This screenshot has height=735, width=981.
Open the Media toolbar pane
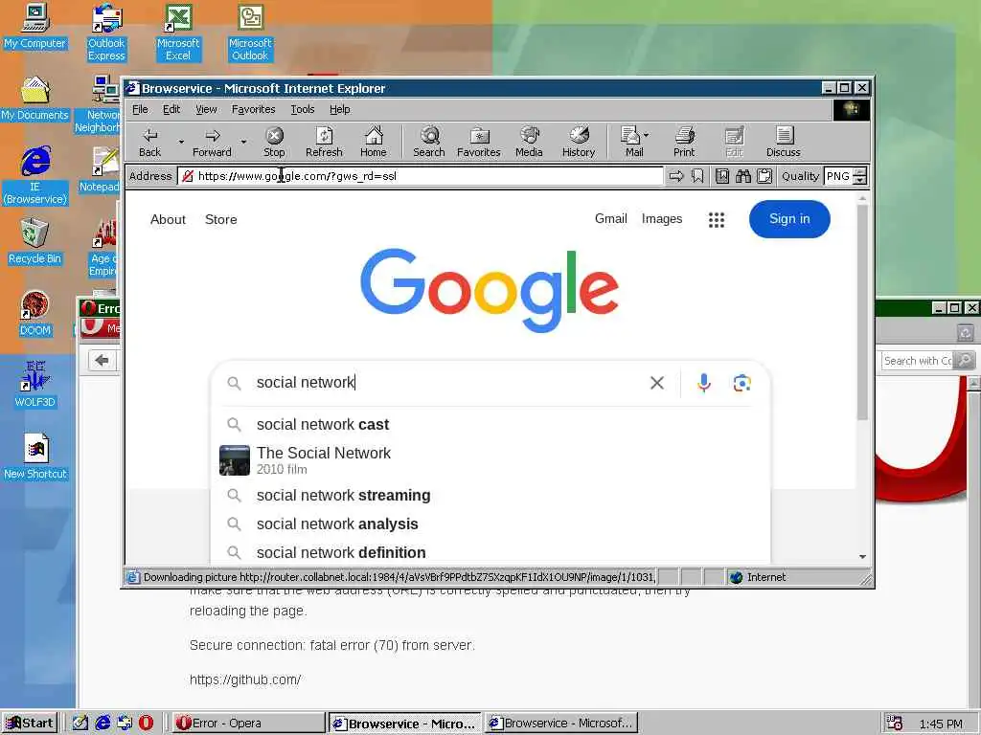pyautogui.click(x=529, y=142)
